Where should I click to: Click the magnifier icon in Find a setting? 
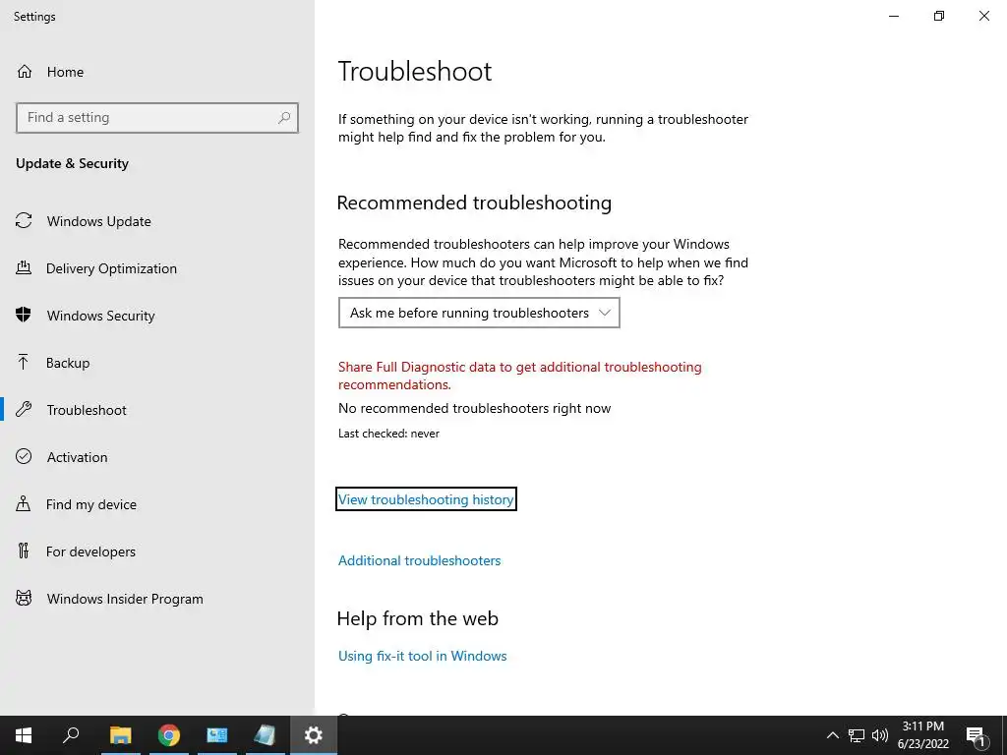(x=284, y=118)
